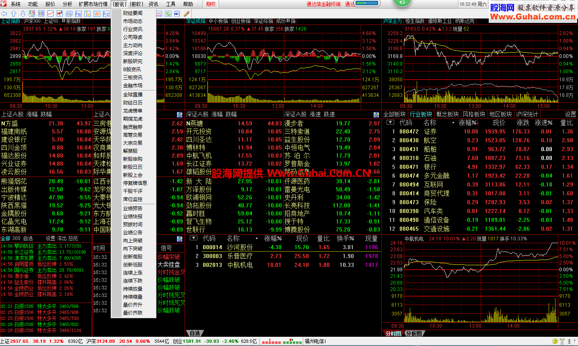
Task: Click the pencil drawing tool icon
Action: 186,14
